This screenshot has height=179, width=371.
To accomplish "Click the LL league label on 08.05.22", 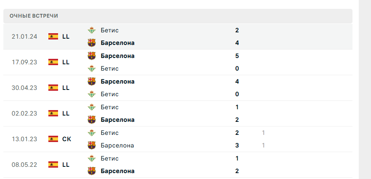I will 66,165.
